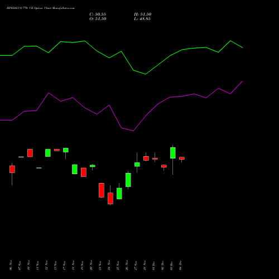
Task: Click the 06 Nov date label
Action: 11,265
